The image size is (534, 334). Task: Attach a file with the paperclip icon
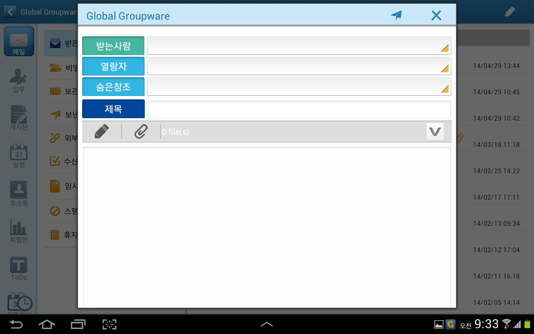pyautogui.click(x=141, y=132)
